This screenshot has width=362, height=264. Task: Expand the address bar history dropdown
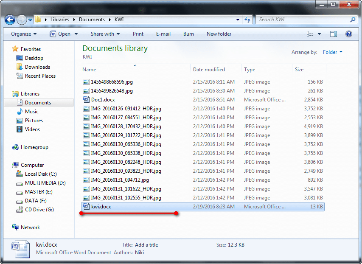point(238,20)
